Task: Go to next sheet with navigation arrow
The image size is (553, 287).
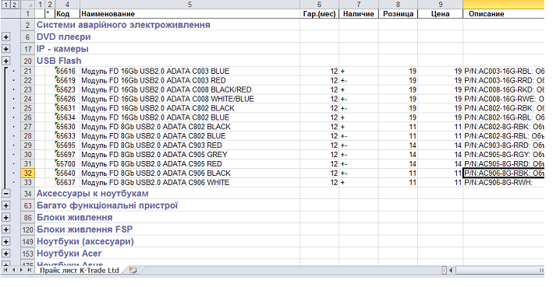Action: click(x=22, y=270)
